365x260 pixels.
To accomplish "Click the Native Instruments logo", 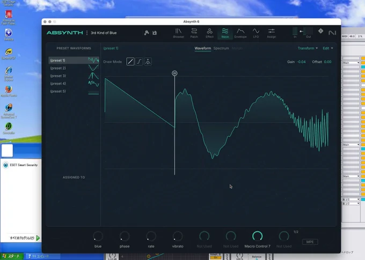I will click(332, 33).
